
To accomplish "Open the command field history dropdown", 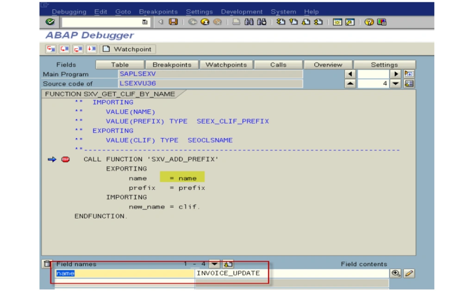I will [145, 22].
